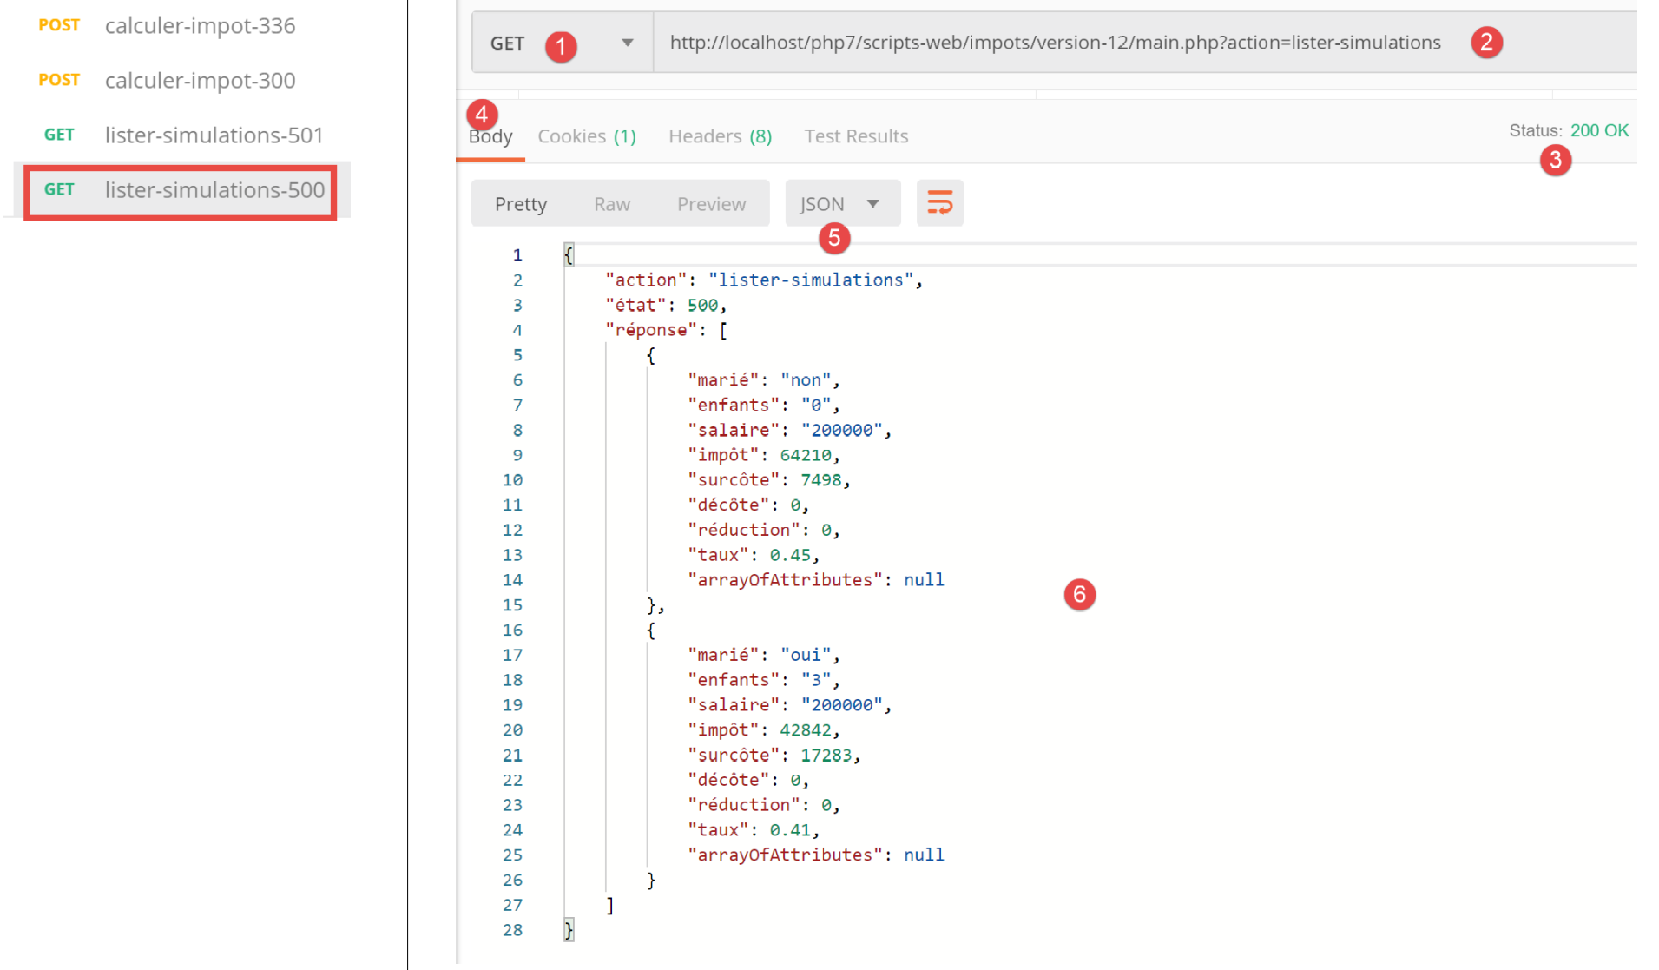Click the "action" key on line 2
The image size is (1659, 970).
click(645, 280)
